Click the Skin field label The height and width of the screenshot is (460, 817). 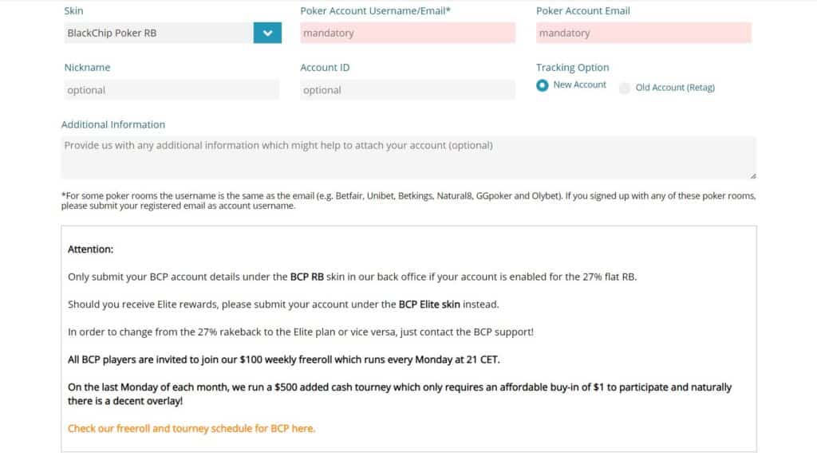(73, 11)
